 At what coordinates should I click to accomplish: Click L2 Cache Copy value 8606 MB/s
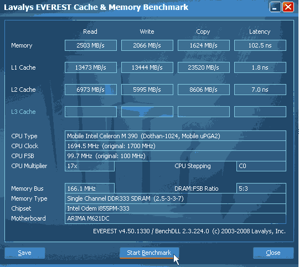[204, 90]
